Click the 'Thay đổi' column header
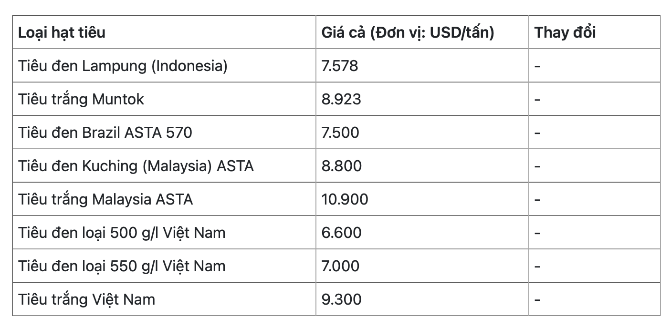The width and height of the screenshot is (671, 328). [x=565, y=32]
